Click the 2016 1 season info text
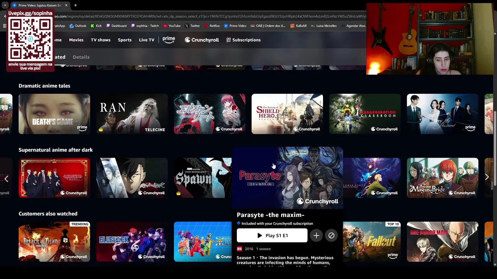 click(258, 249)
